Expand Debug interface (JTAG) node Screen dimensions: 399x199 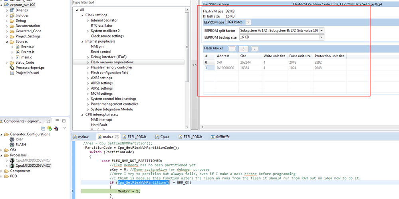[x=88, y=57]
